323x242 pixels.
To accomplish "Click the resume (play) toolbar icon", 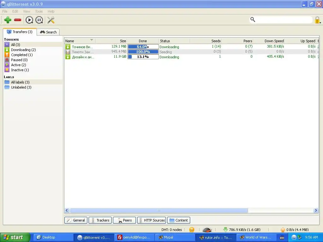I will [x=29, y=20].
